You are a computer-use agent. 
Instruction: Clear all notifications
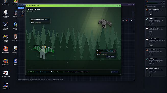pos(164,6)
